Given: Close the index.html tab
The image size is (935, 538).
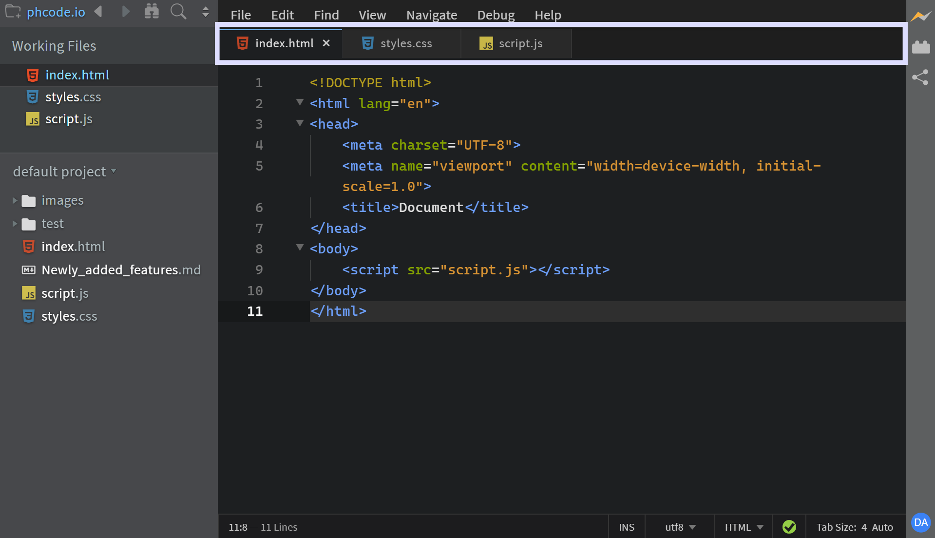Looking at the screenshot, I should point(326,43).
